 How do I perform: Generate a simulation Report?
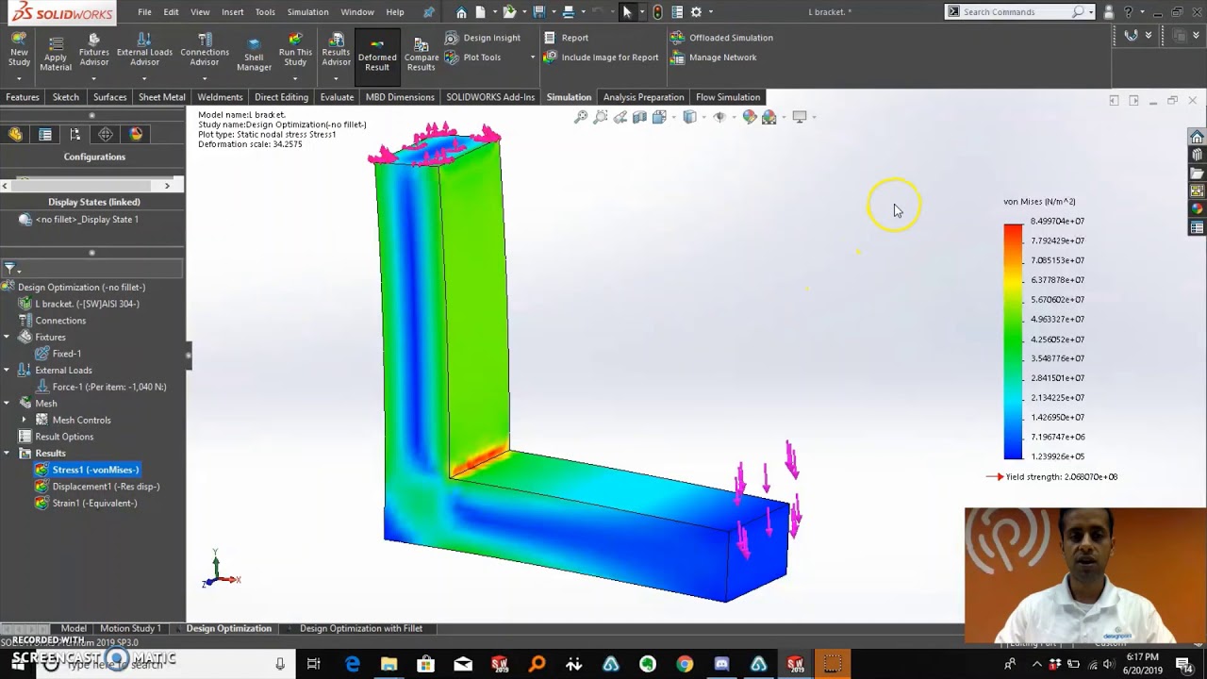566,38
